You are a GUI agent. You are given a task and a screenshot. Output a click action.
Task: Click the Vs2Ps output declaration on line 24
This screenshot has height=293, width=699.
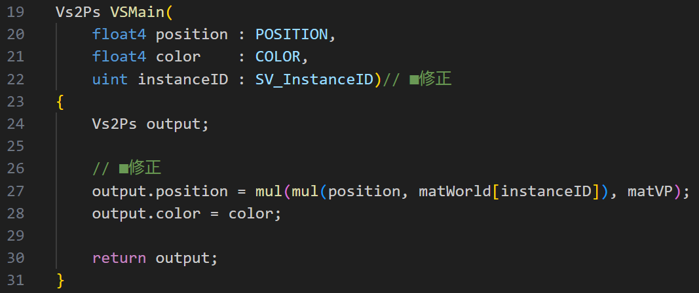tap(150, 124)
